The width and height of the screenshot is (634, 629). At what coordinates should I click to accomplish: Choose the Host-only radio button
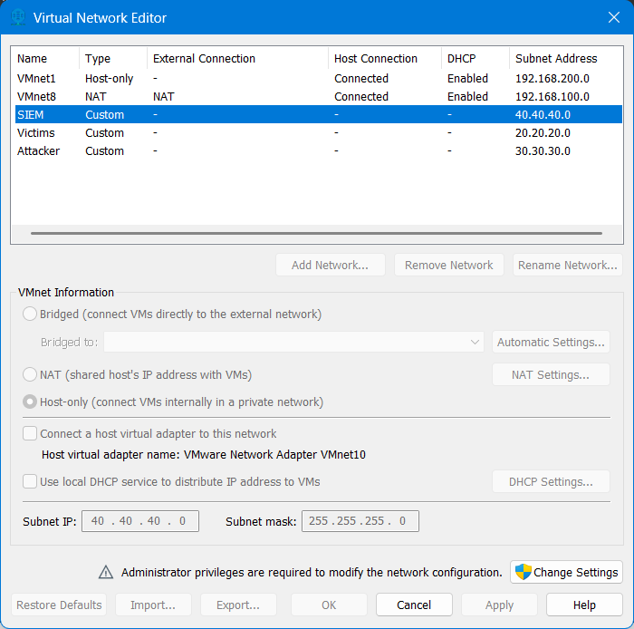(31, 402)
